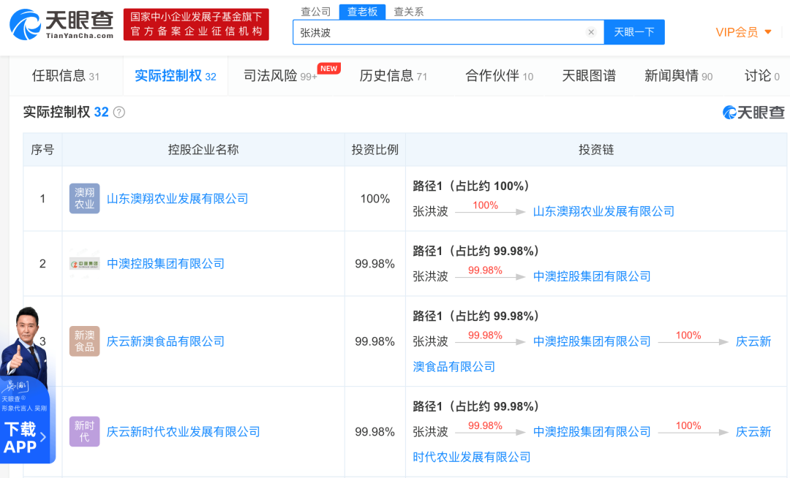Click the help question mark beside 实际控制权 32
The image size is (790, 478).
(x=119, y=113)
